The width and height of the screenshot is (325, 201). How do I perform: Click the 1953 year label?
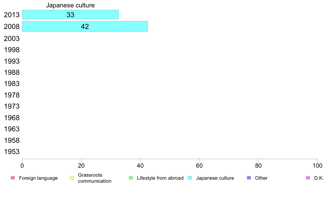(11, 152)
